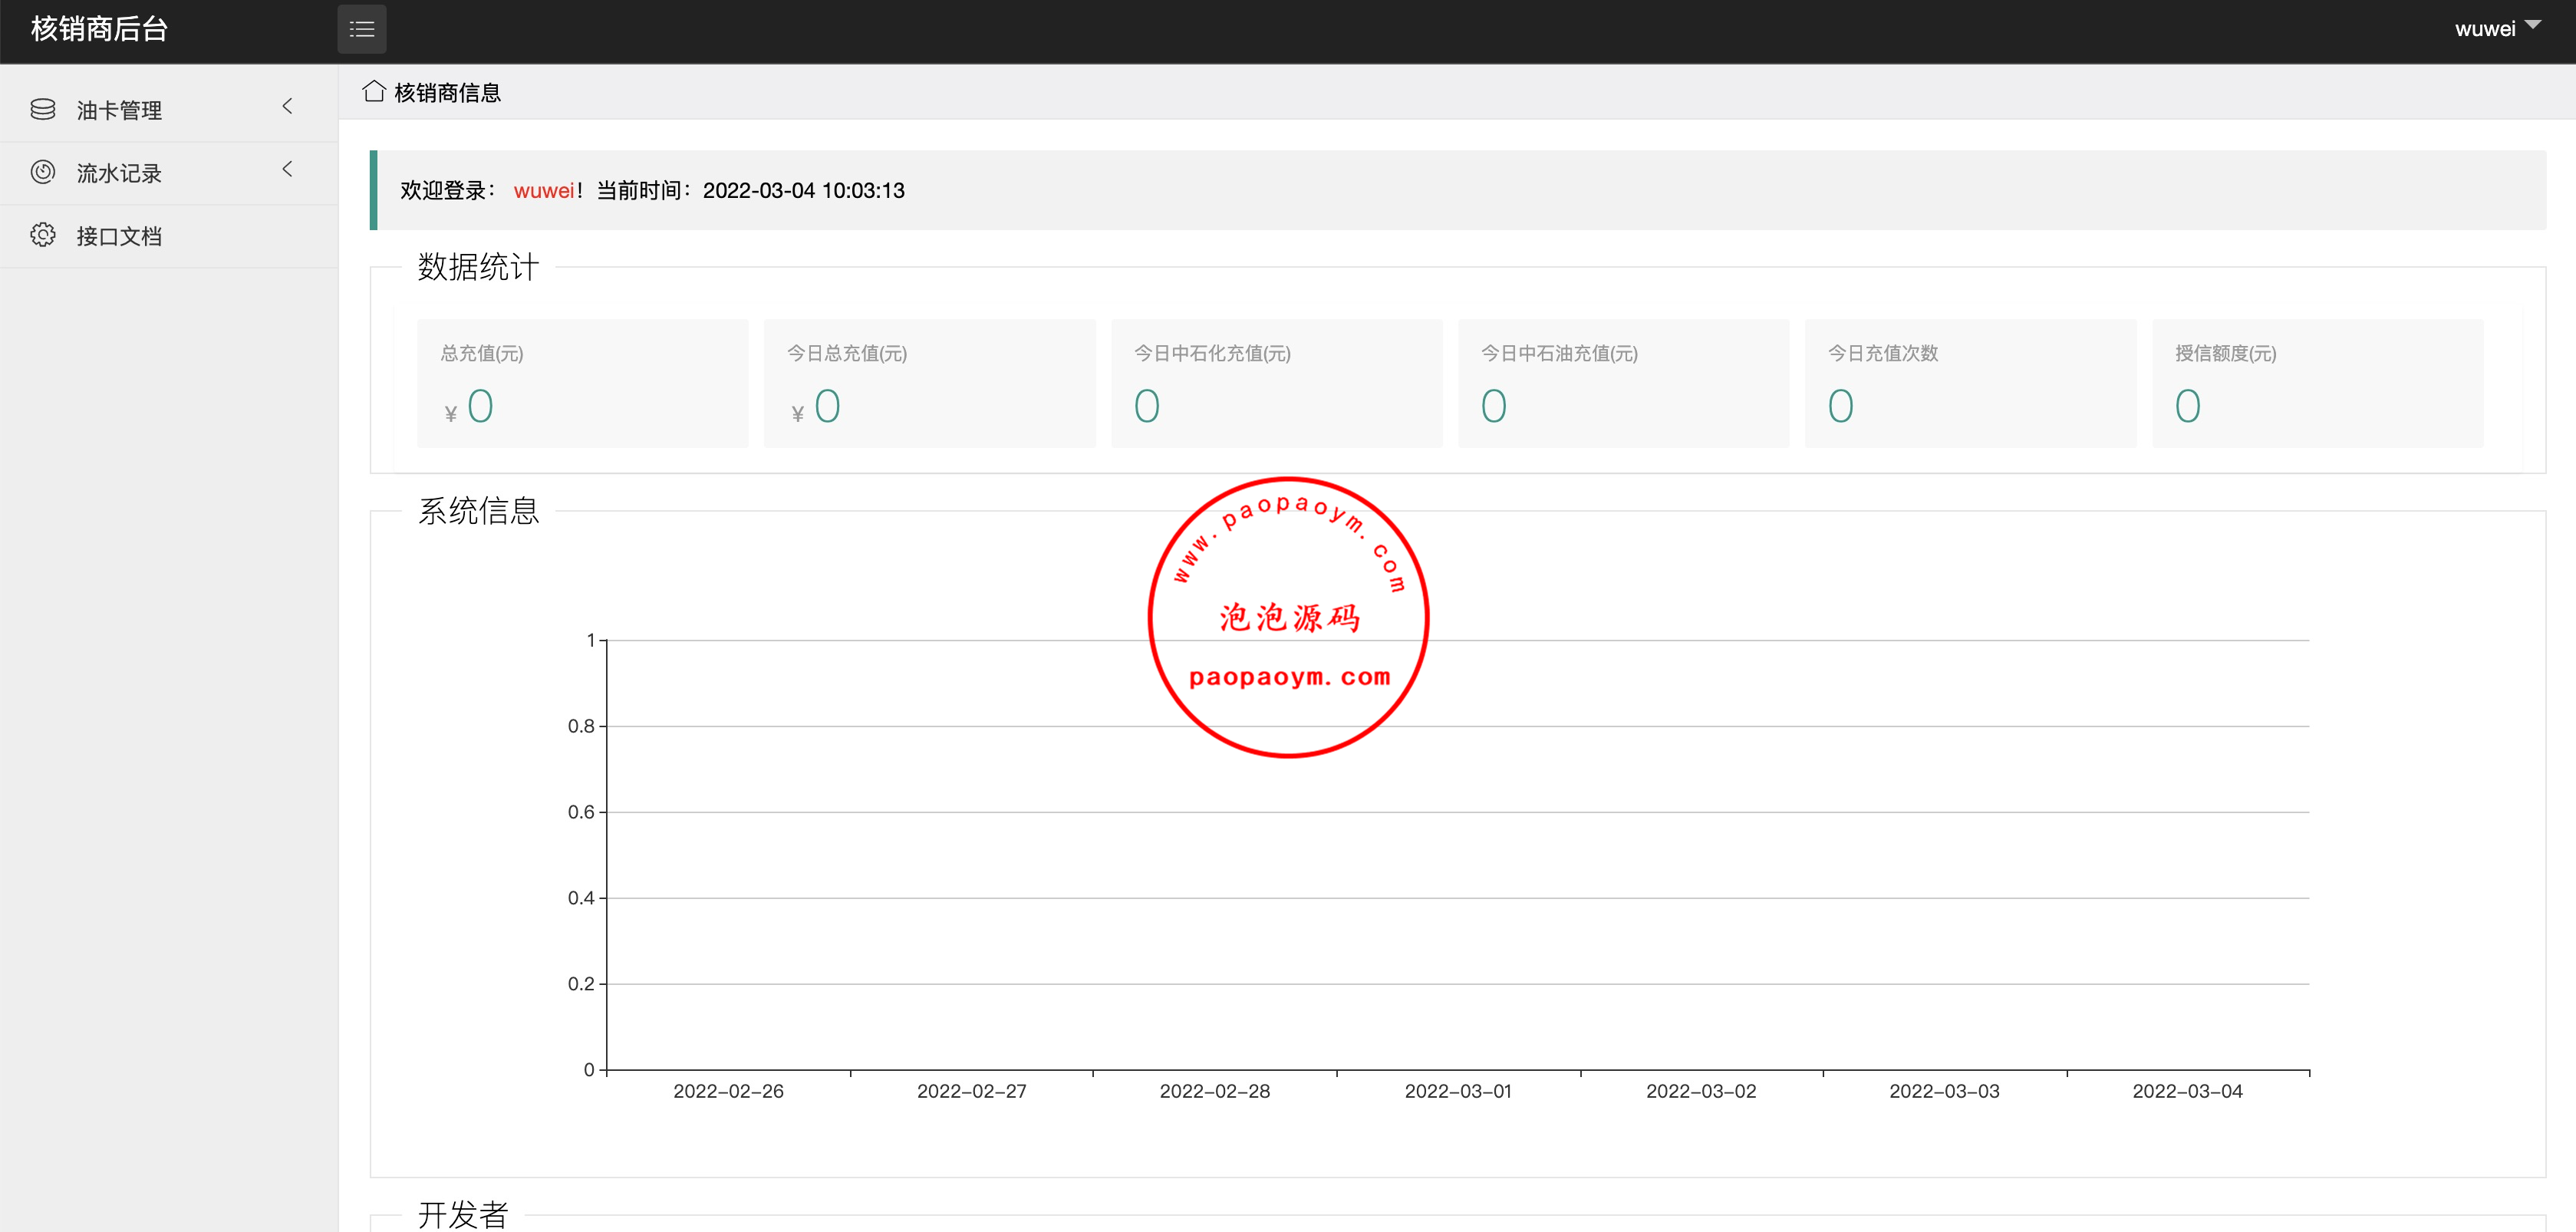Click the red wuwei username in welcome banner

tap(543, 190)
